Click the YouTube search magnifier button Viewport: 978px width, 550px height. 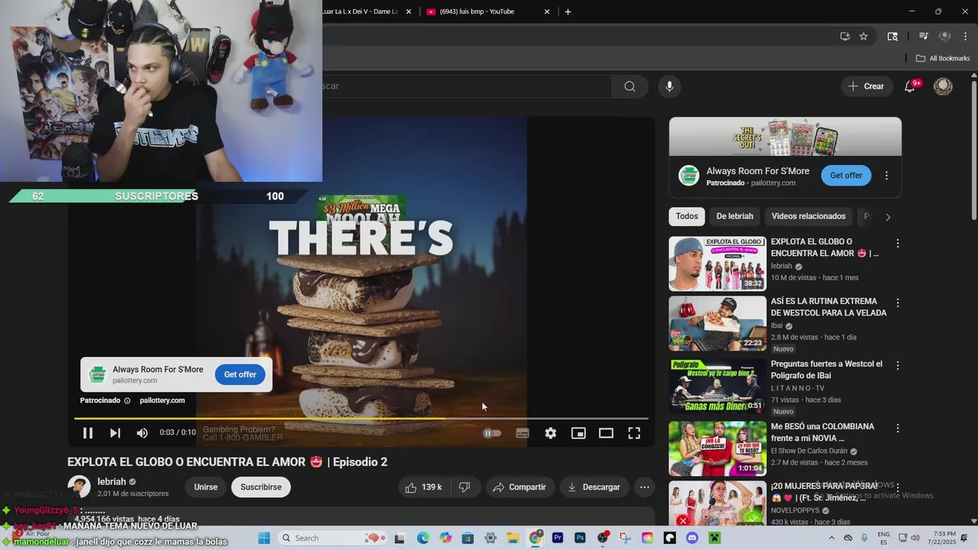630,86
